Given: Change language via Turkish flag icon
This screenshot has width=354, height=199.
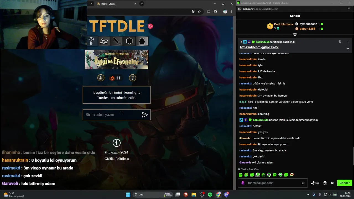Looking at the screenshot, I should point(150,26).
